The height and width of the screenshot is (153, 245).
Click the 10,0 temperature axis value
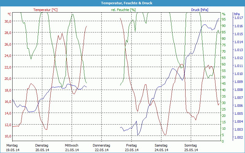pos(8,136)
